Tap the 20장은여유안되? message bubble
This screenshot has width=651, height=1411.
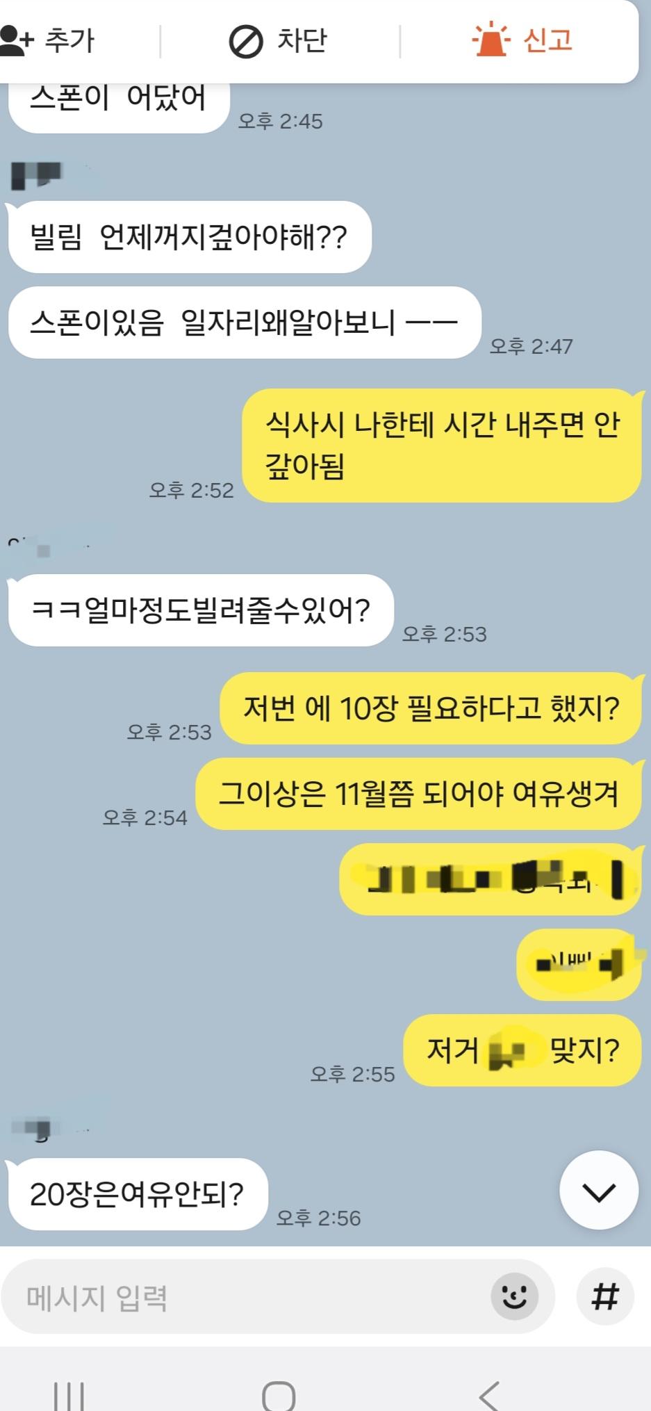point(137,1194)
